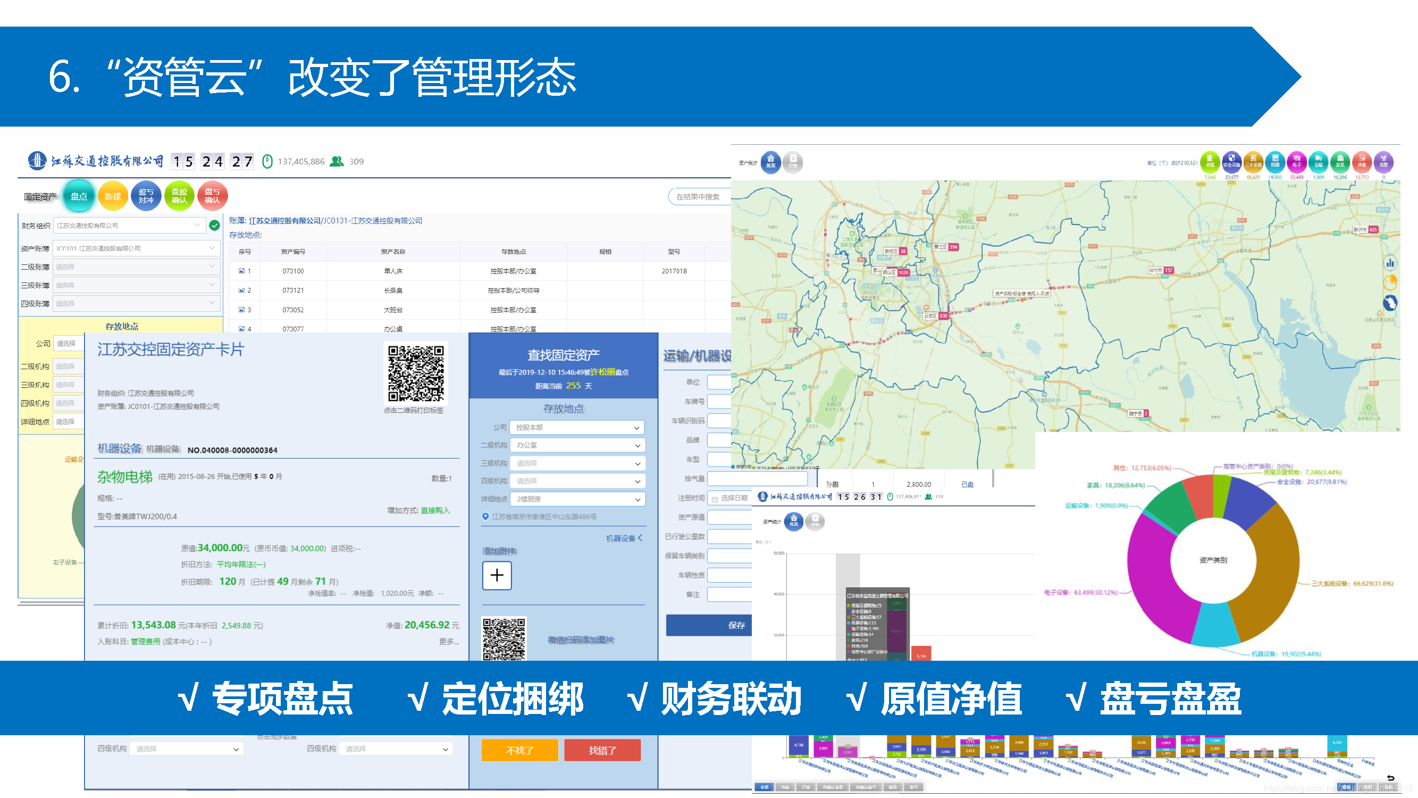Select the address location pin marker
Screen dimensions: 1418x798
click(485, 517)
